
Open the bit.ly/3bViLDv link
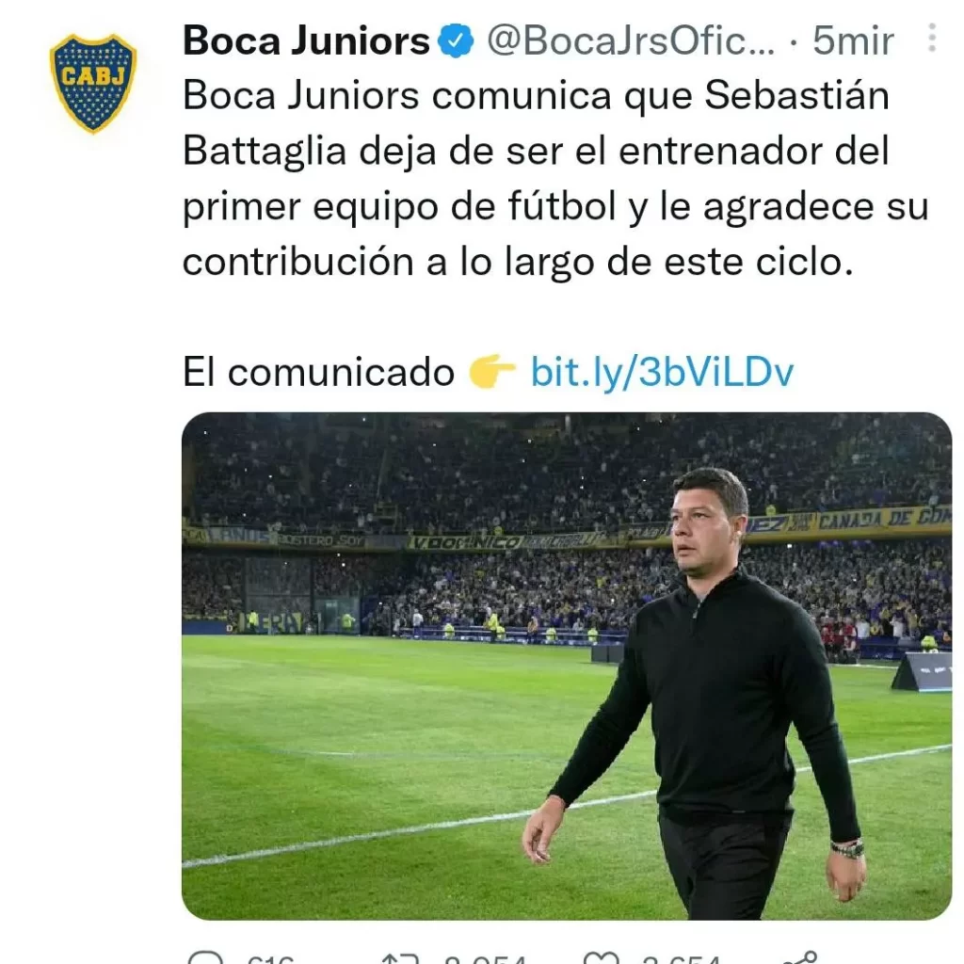tap(662, 372)
